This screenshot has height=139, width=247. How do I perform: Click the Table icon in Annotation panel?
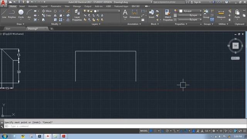pyautogui.click(x=143, y=20)
